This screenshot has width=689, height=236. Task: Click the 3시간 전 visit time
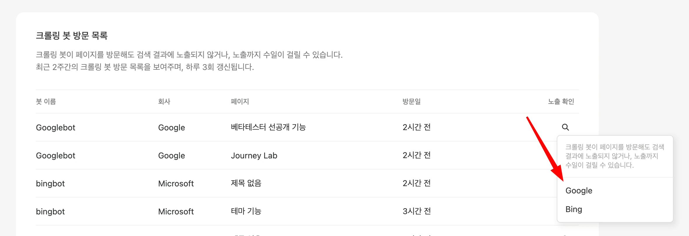point(417,211)
